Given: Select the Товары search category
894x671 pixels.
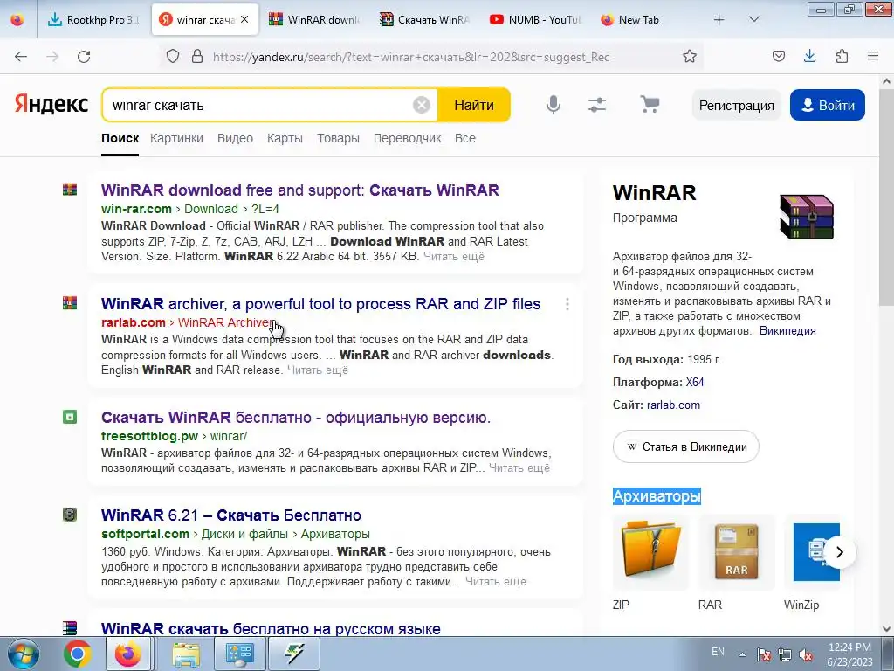Looking at the screenshot, I should [338, 138].
